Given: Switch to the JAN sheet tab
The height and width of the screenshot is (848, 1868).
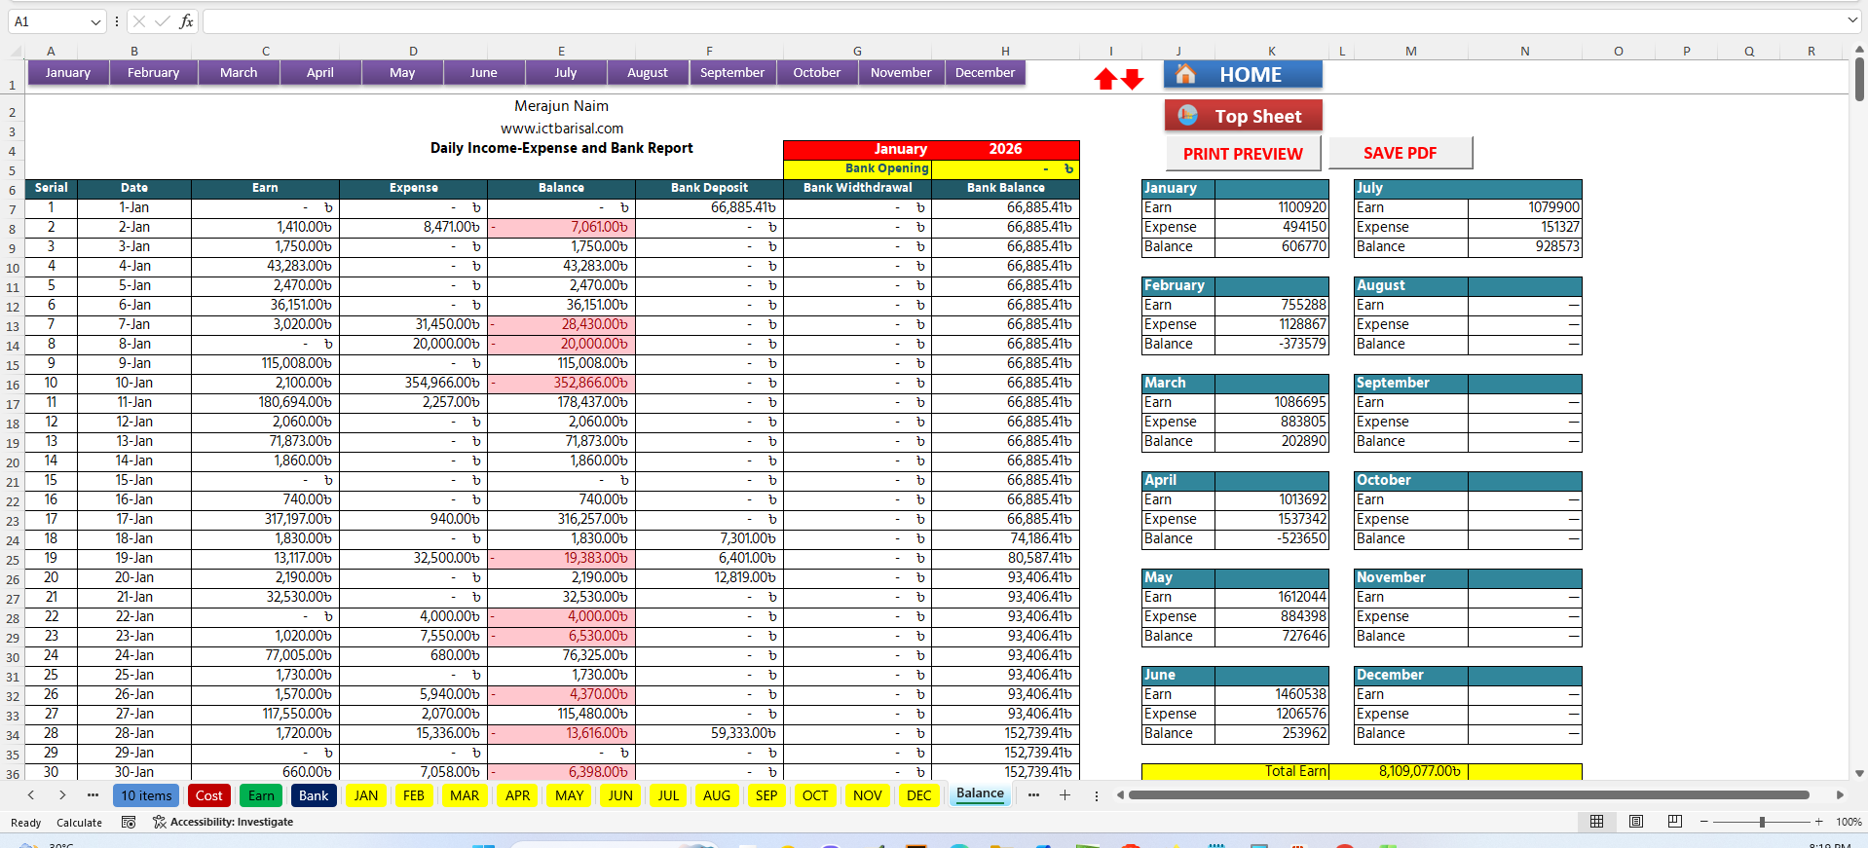Looking at the screenshot, I should tap(366, 795).
